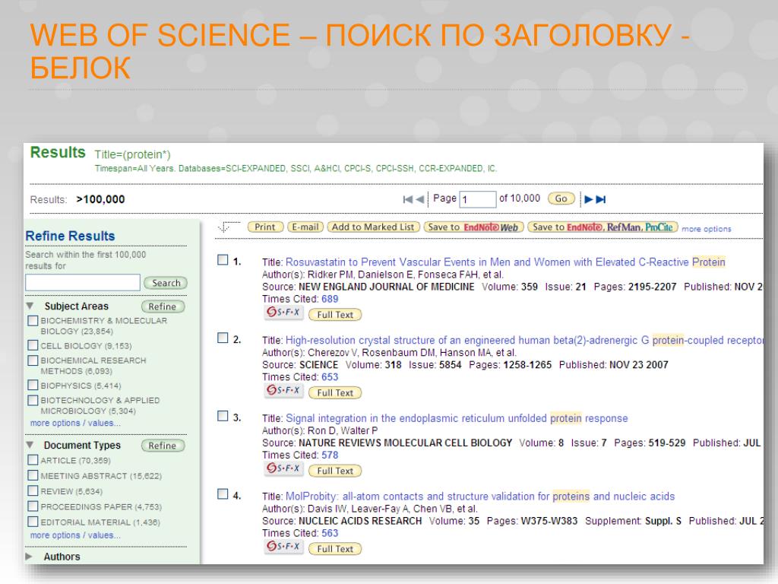
Task: Tick Biochemistry & Molecular Biology subject area
Action: (x=33, y=321)
